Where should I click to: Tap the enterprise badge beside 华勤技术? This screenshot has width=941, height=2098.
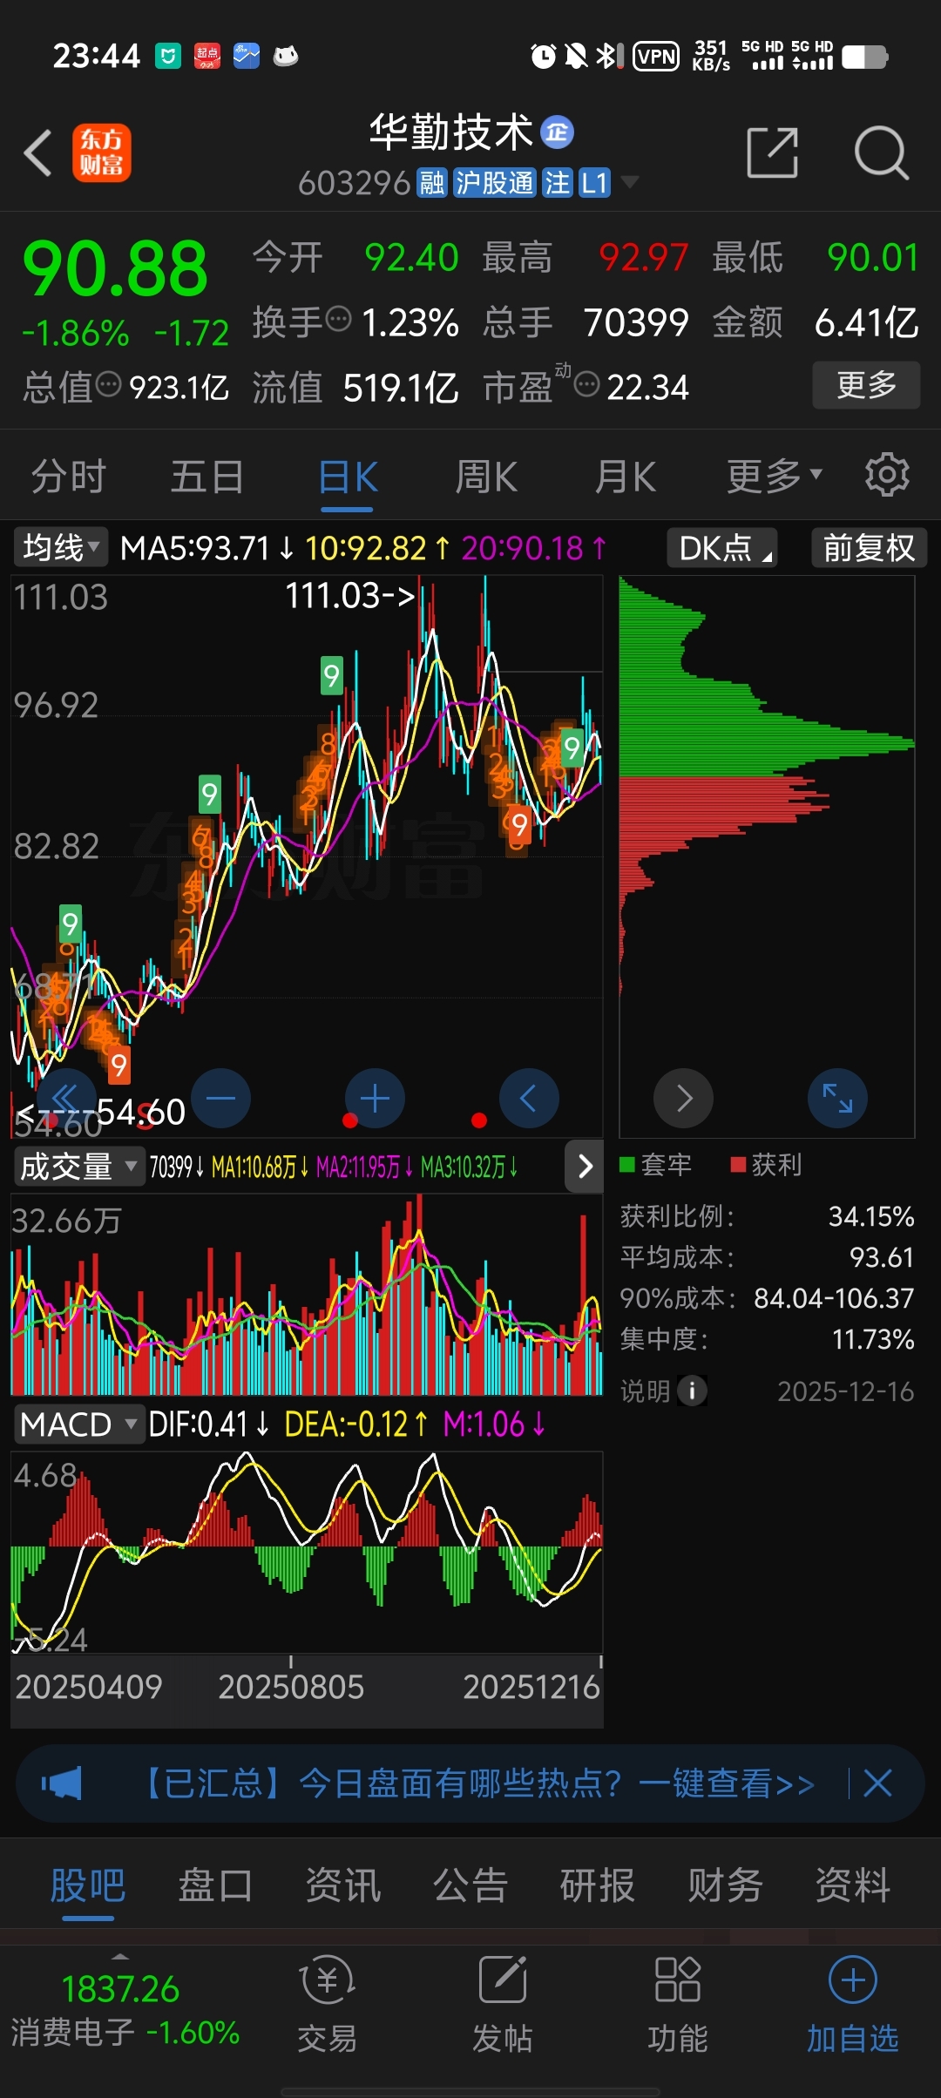pos(558,132)
